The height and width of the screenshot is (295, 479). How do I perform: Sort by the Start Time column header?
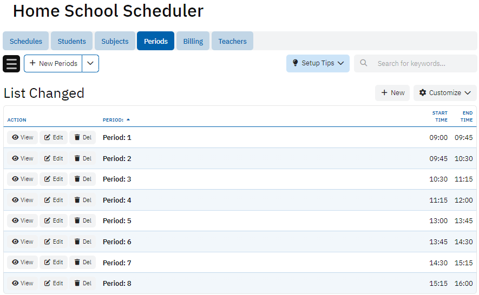439,117
